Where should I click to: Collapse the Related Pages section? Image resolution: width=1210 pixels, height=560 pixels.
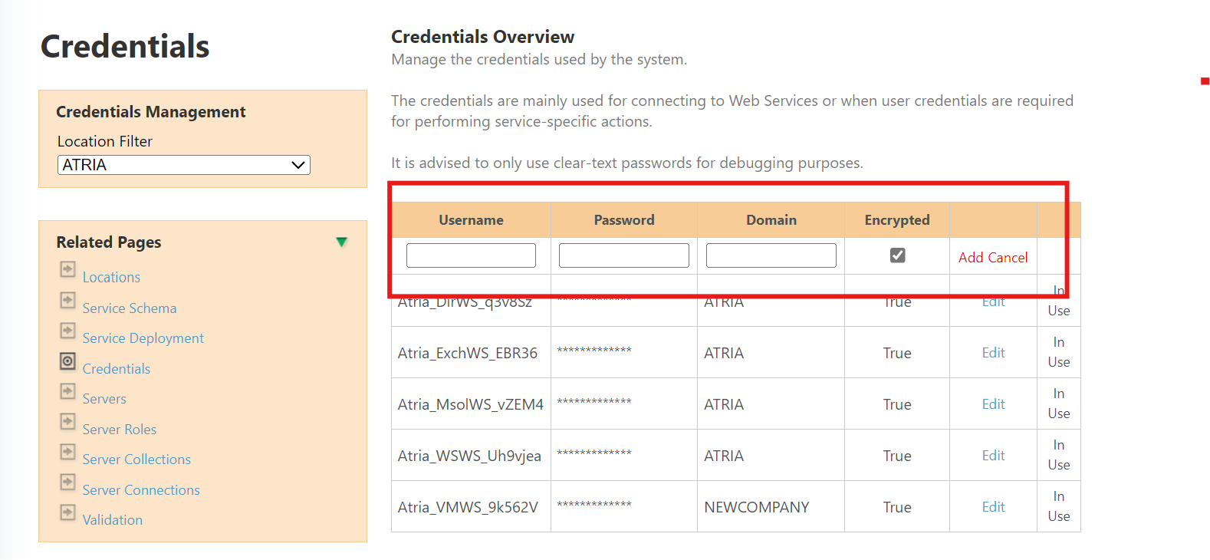click(x=342, y=242)
